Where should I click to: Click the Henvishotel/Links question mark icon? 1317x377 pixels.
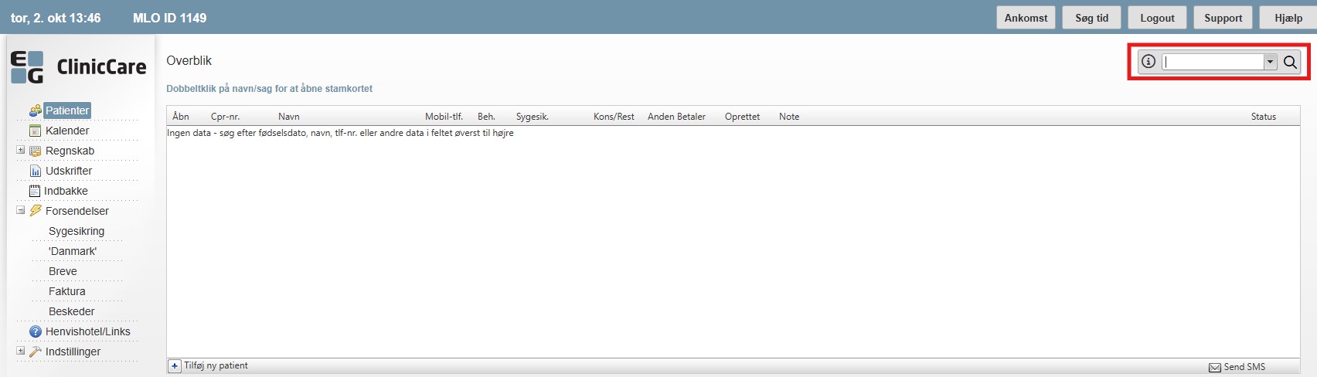click(x=36, y=331)
